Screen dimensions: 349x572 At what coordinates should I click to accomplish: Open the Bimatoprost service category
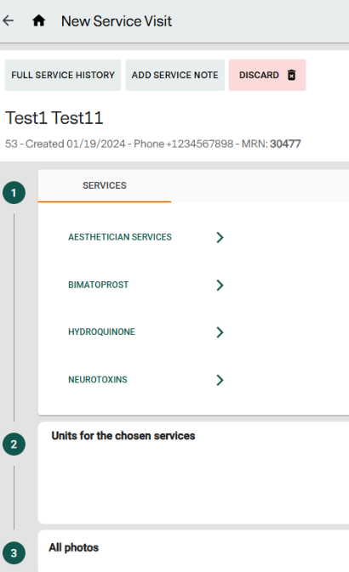(x=98, y=285)
